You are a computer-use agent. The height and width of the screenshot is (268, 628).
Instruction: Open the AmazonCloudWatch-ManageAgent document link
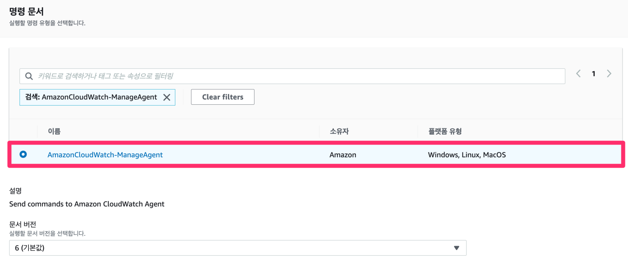pyautogui.click(x=105, y=155)
